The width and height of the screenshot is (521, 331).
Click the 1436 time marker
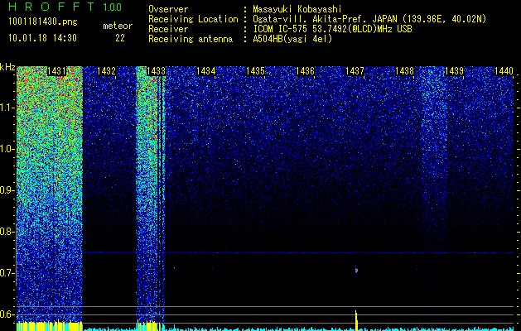pos(305,71)
